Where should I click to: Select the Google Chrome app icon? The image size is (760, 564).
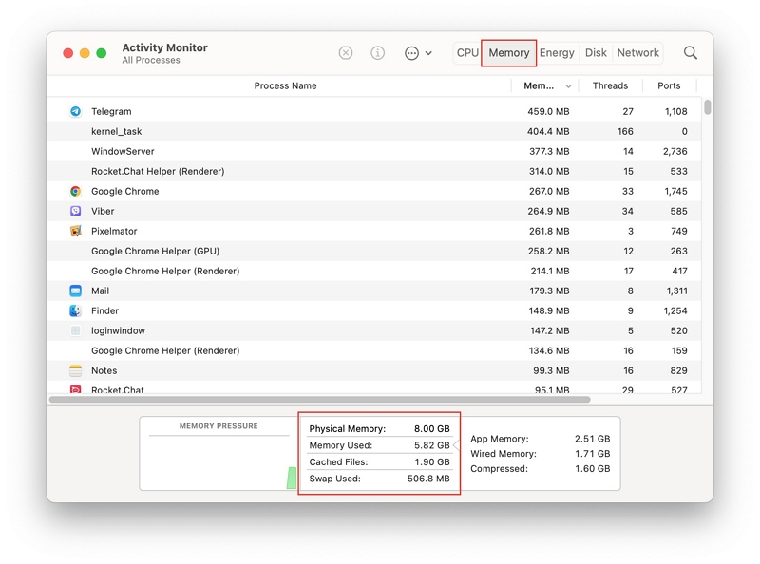(75, 191)
